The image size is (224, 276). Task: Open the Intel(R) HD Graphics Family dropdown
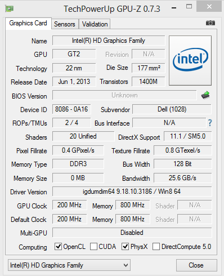69,265
